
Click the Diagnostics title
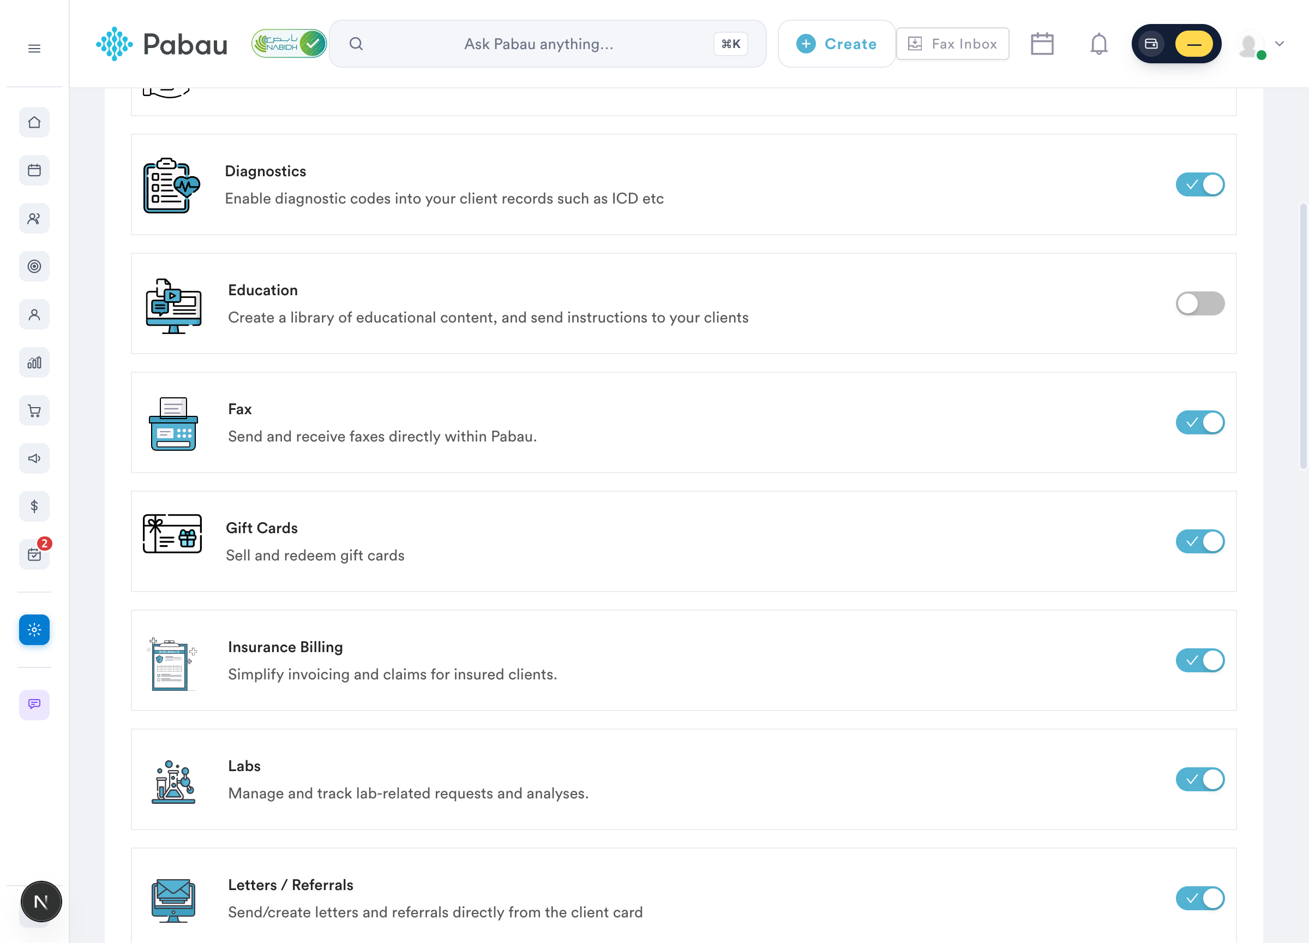click(x=266, y=171)
